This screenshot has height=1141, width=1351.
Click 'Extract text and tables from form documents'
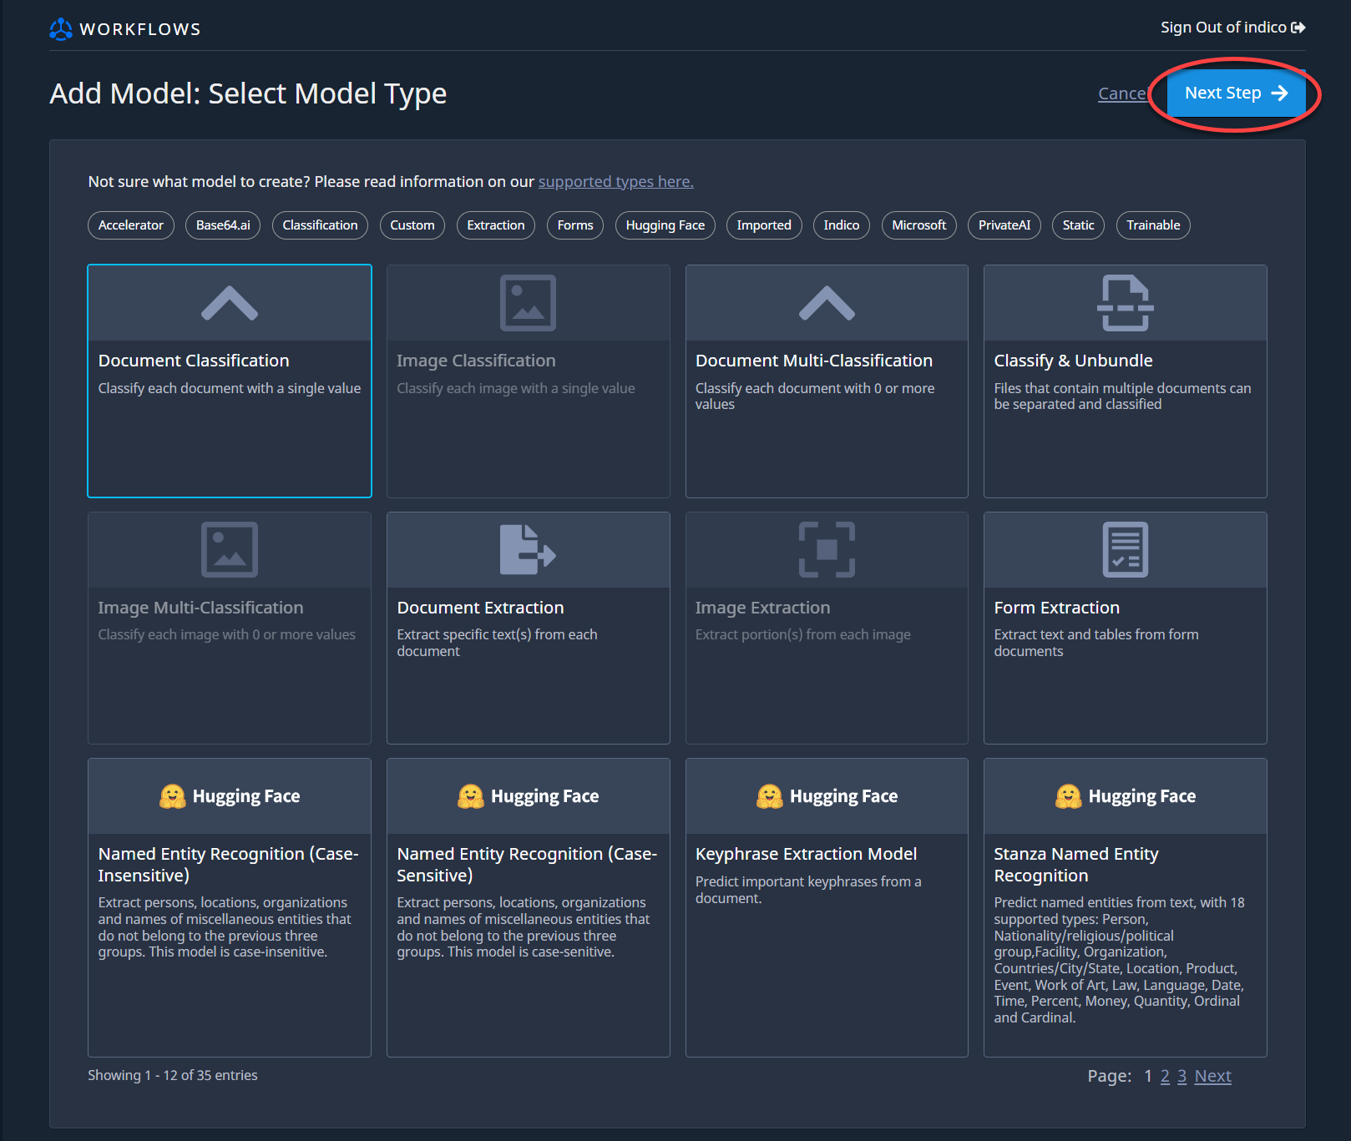[1096, 643]
